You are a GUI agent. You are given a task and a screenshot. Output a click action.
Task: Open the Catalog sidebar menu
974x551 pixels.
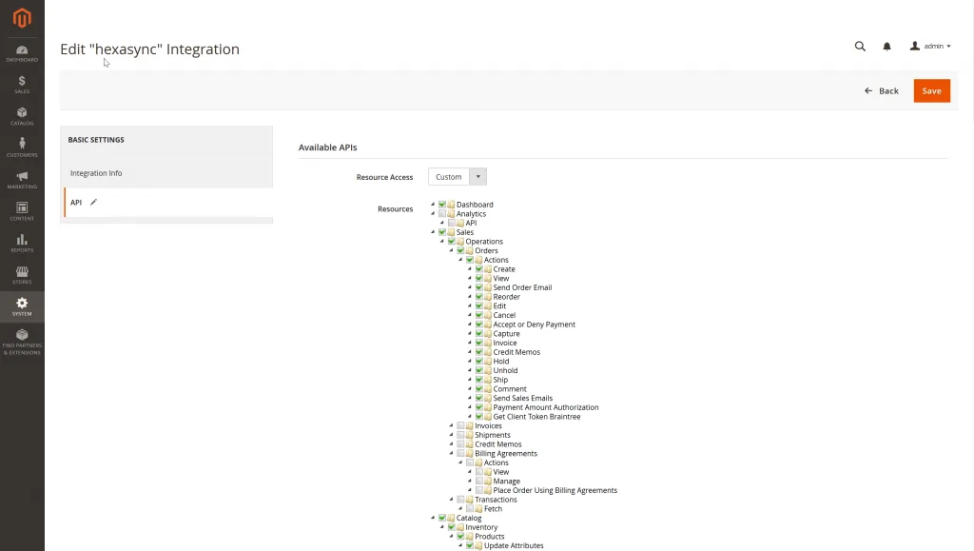click(x=22, y=116)
